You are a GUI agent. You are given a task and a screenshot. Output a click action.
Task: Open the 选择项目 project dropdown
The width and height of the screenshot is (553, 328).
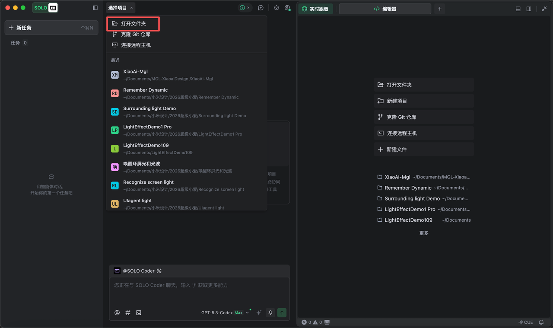click(x=121, y=8)
